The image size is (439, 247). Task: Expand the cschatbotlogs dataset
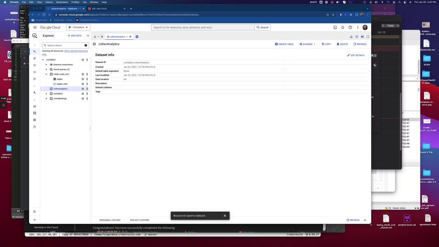[x=46, y=98]
